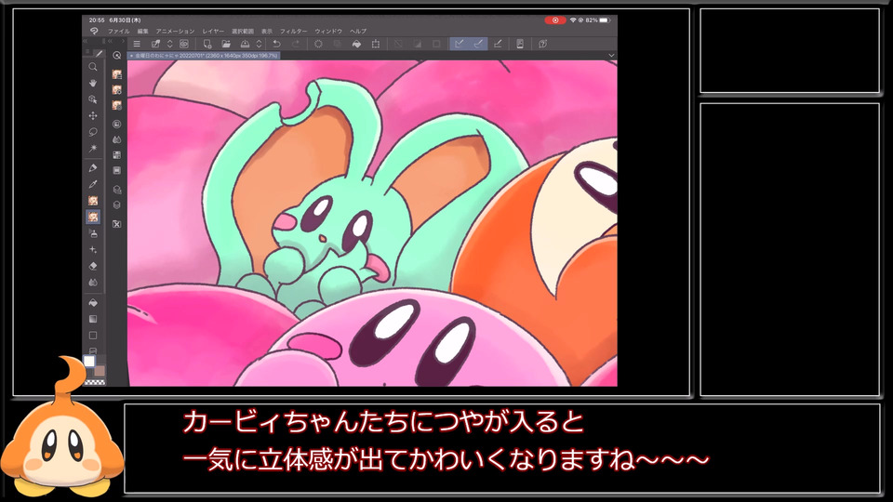
Task: Expand the canvas tab list chevron
Action: (x=611, y=56)
